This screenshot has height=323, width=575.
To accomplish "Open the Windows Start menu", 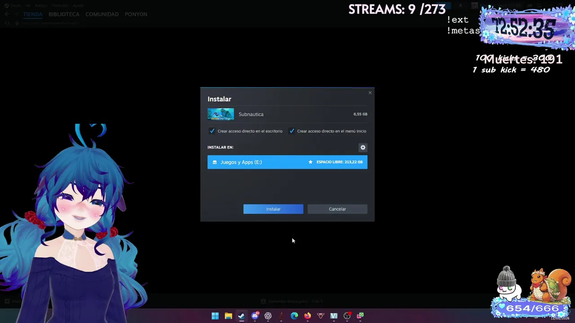I will (215, 316).
